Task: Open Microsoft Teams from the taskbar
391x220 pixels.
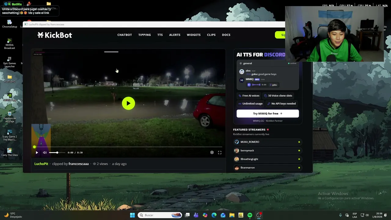Action: (196, 215)
